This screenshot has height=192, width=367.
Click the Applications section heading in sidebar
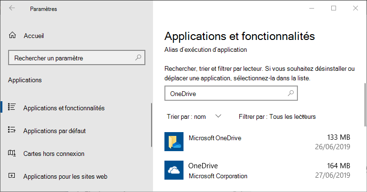click(25, 80)
